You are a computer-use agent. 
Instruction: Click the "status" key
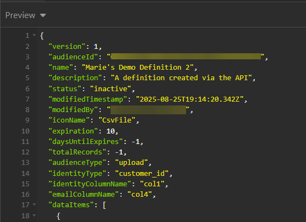(65, 89)
